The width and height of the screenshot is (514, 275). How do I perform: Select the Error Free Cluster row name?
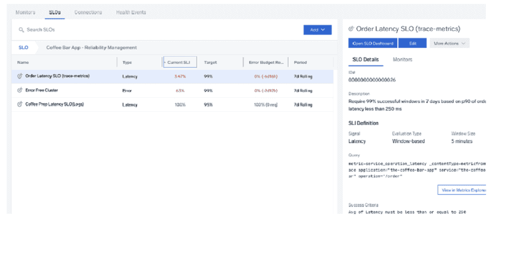click(x=42, y=90)
